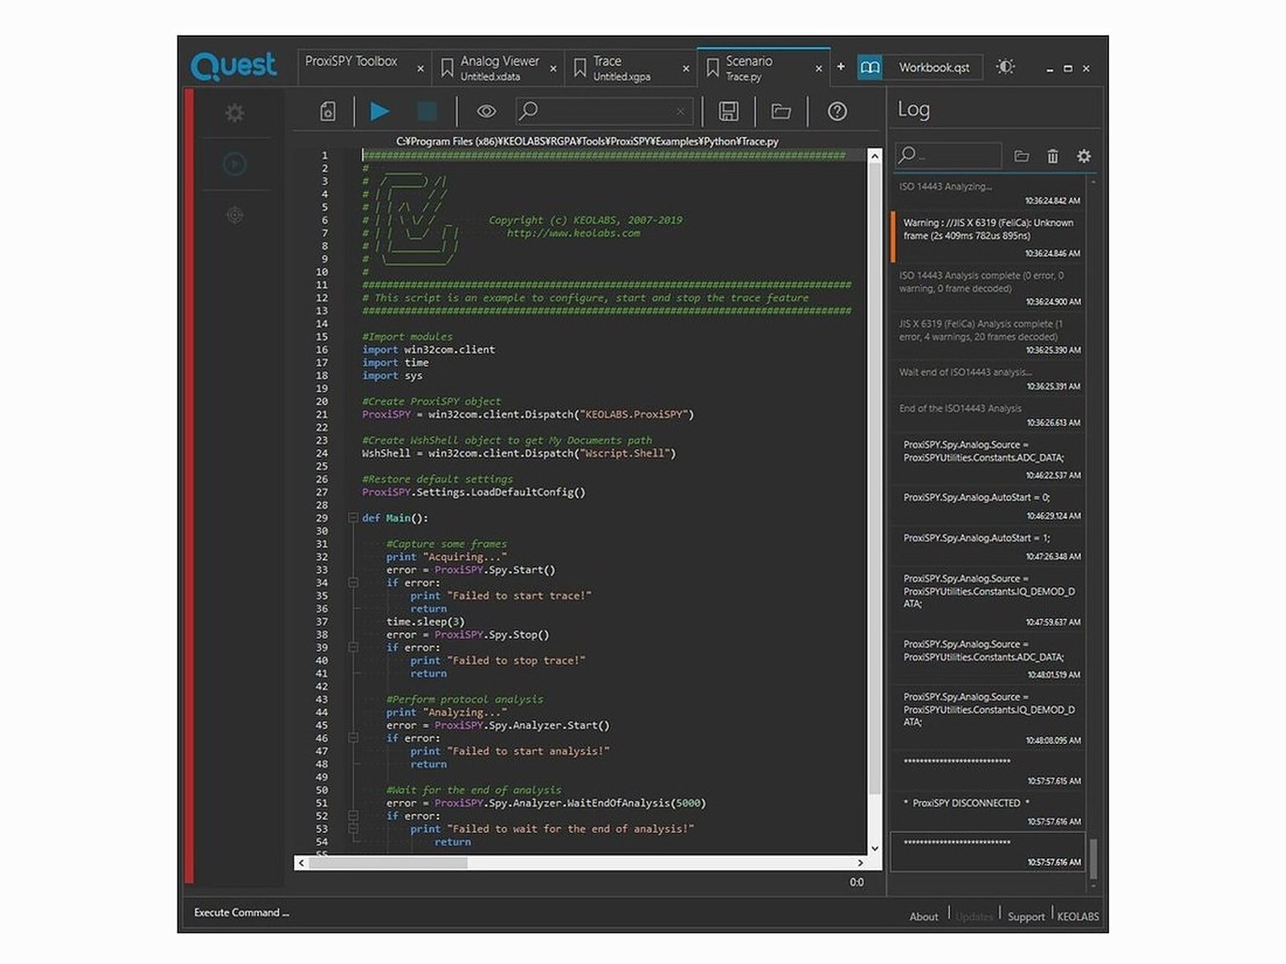Collapse the if error block at line 46
1286x964 pixels.
tap(353, 738)
